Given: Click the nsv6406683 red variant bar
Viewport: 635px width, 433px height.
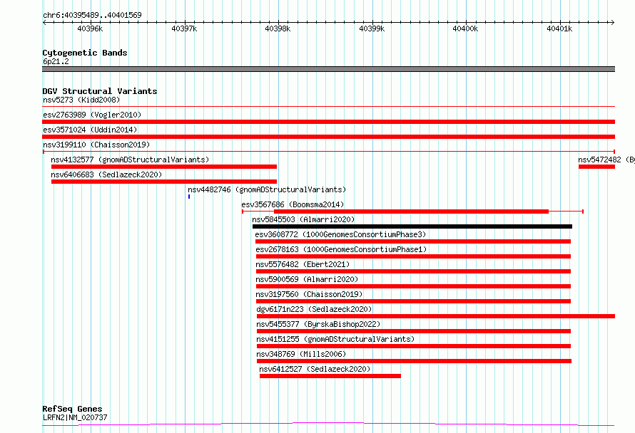Looking at the screenshot, I should point(164,182).
